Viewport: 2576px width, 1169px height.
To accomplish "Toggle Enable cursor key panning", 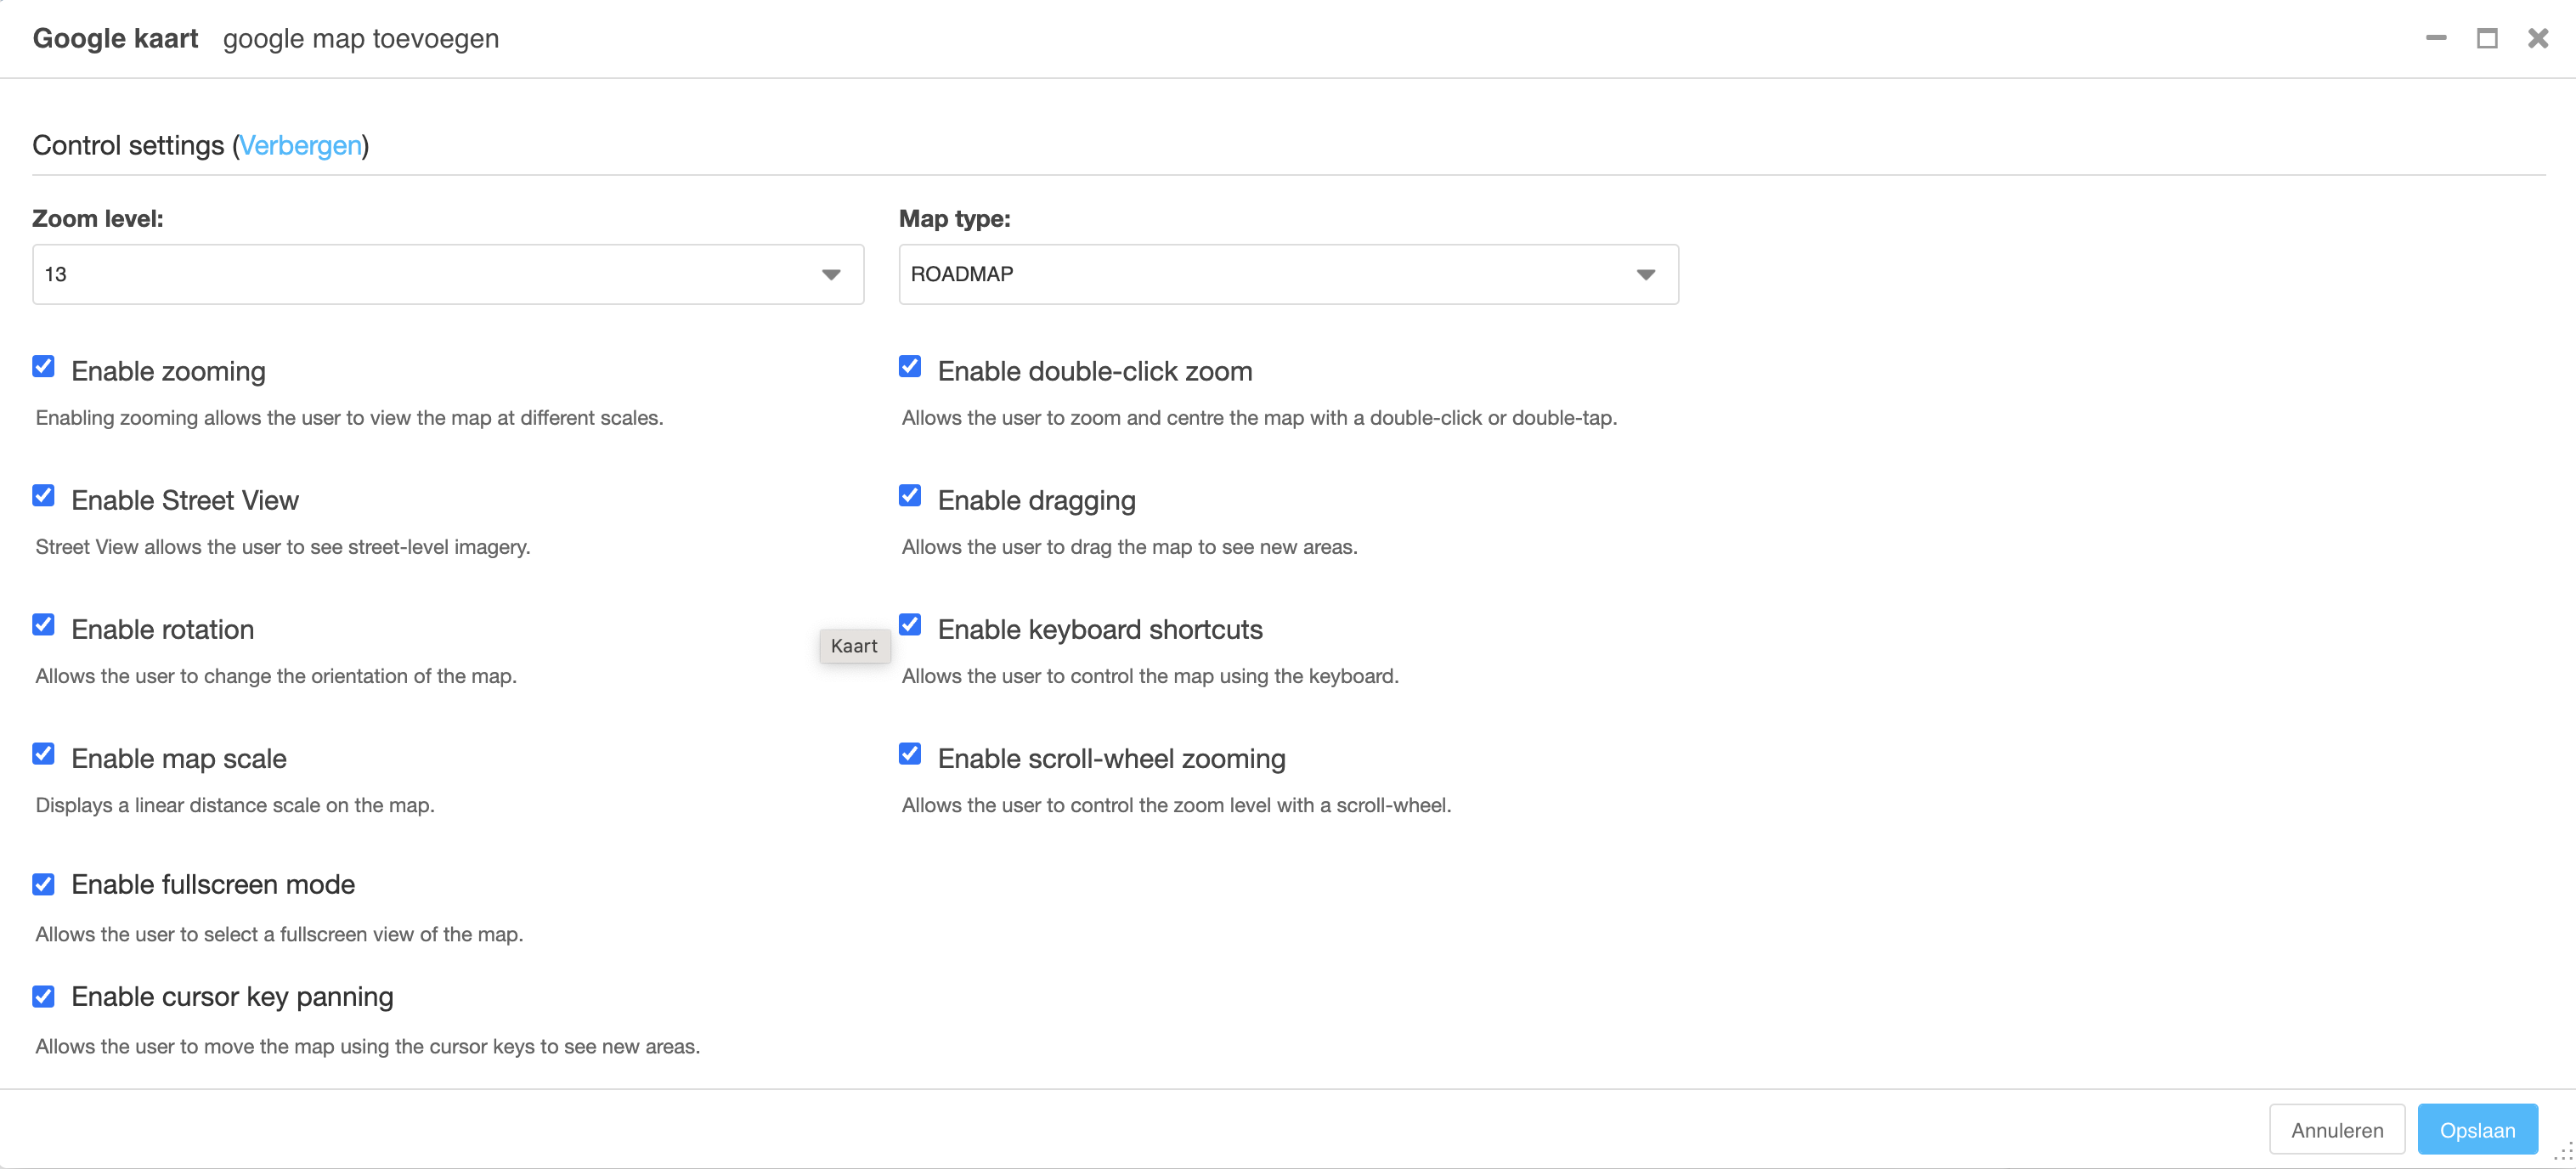I will [x=43, y=996].
